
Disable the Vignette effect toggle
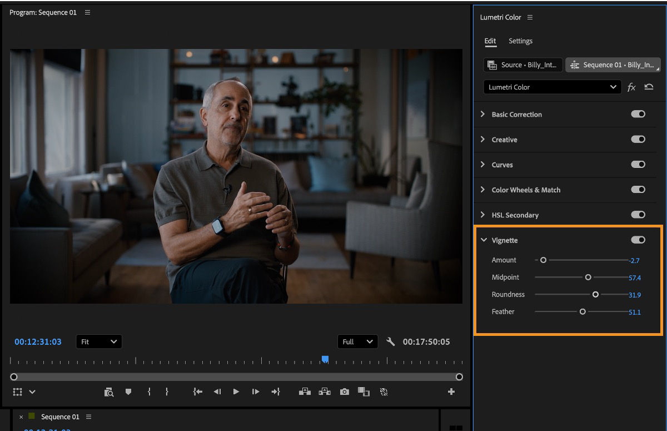pyautogui.click(x=638, y=240)
